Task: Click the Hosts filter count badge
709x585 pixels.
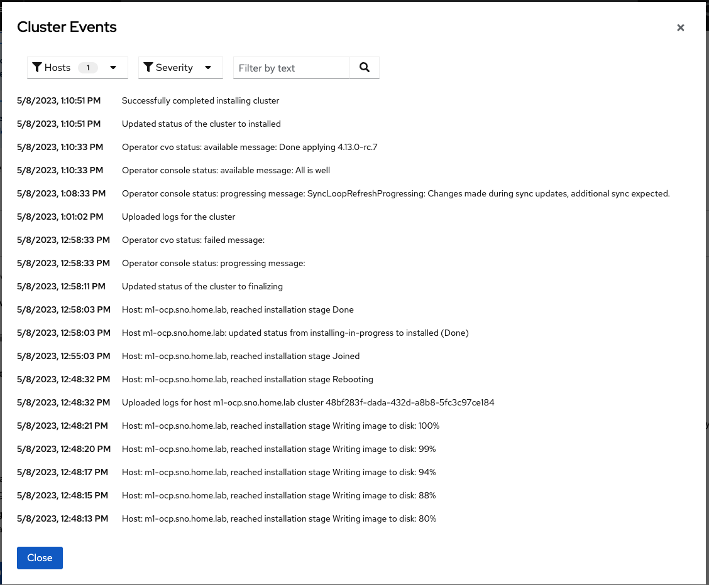Action: tap(88, 67)
